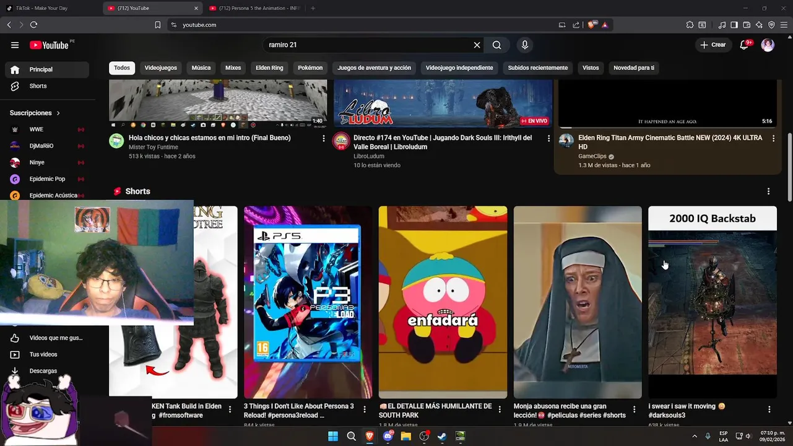Select the Novedad para ti chip
Viewport: 793px width, 446px height.
click(634, 68)
